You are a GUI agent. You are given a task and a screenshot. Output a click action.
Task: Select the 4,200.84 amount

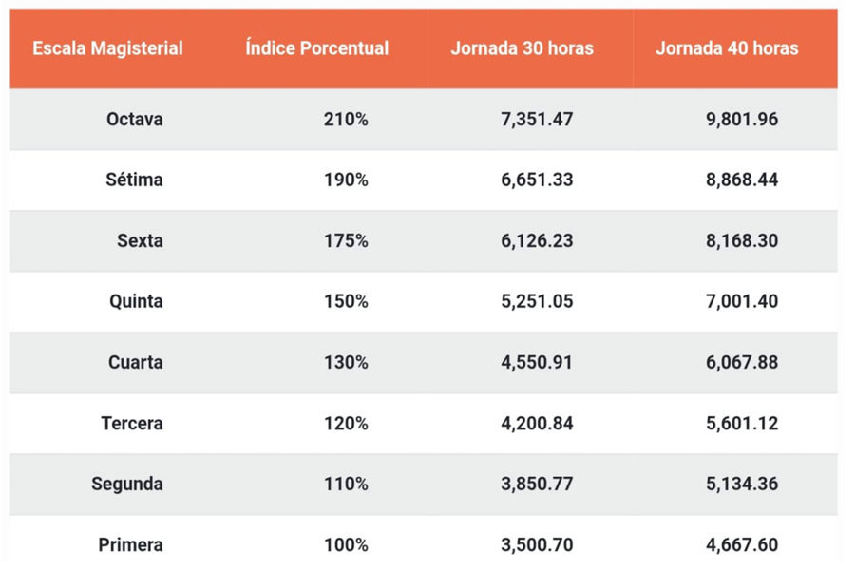click(x=537, y=424)
